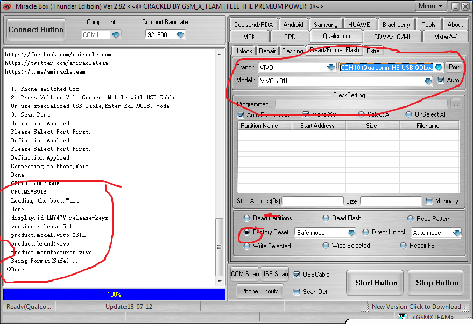Select the Factory Reset radio button
473x324 pixels.
coord(247,232)
